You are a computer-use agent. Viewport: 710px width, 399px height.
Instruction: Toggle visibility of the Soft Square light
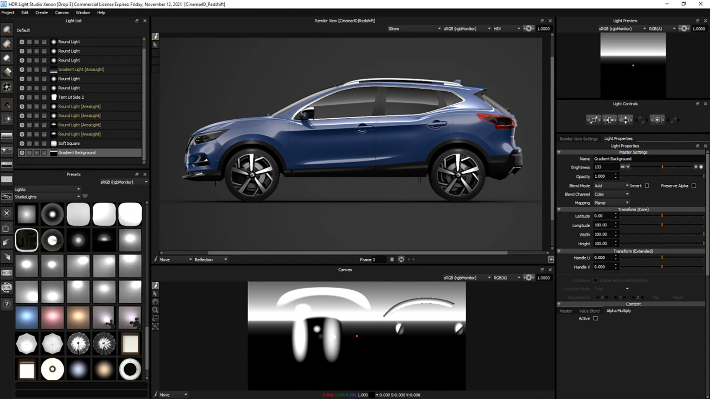pos(22,143)
